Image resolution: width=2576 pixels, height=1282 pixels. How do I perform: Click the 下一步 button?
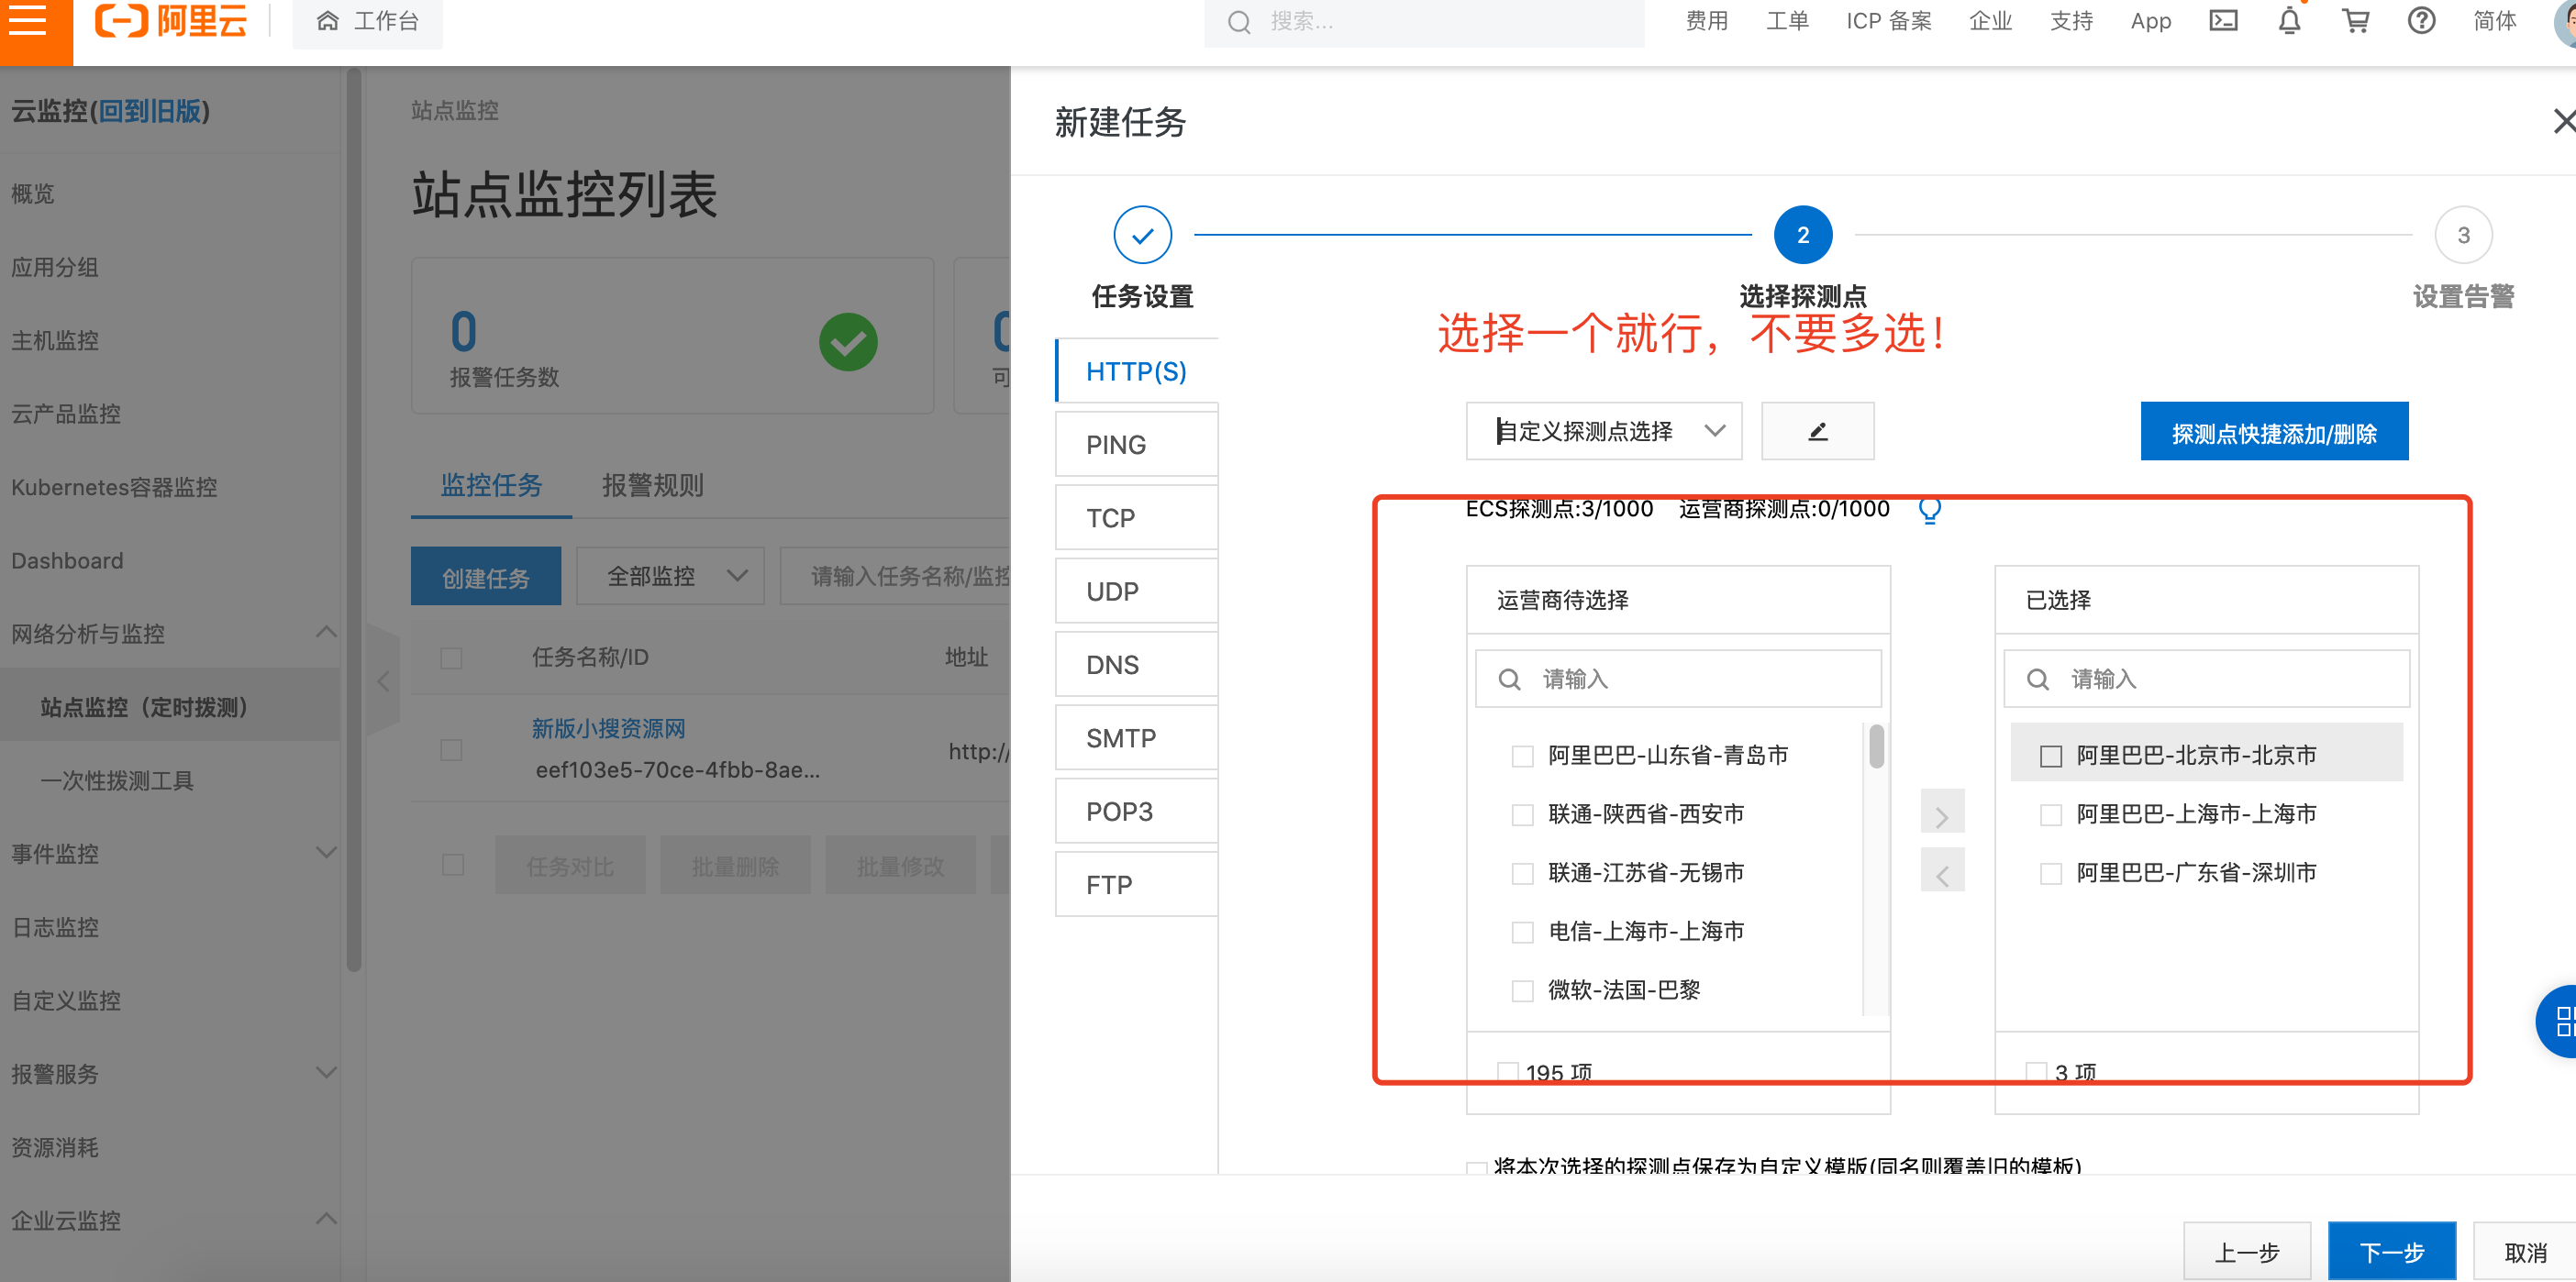click(x=2391, y=1252)
